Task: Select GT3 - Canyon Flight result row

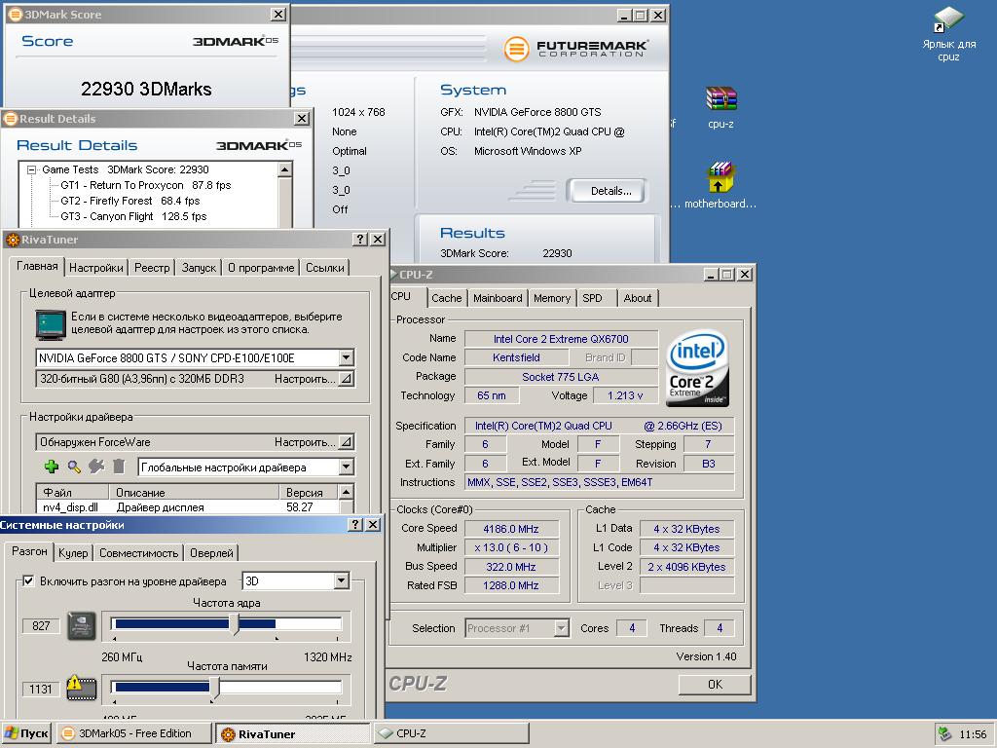Action: (x=133, y=216)
